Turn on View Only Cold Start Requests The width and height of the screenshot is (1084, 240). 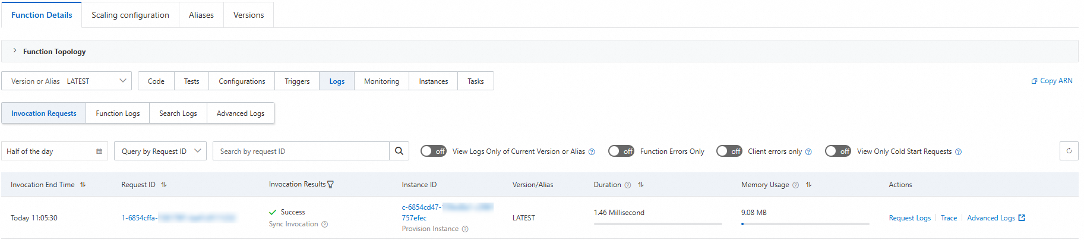coord(838,151)
